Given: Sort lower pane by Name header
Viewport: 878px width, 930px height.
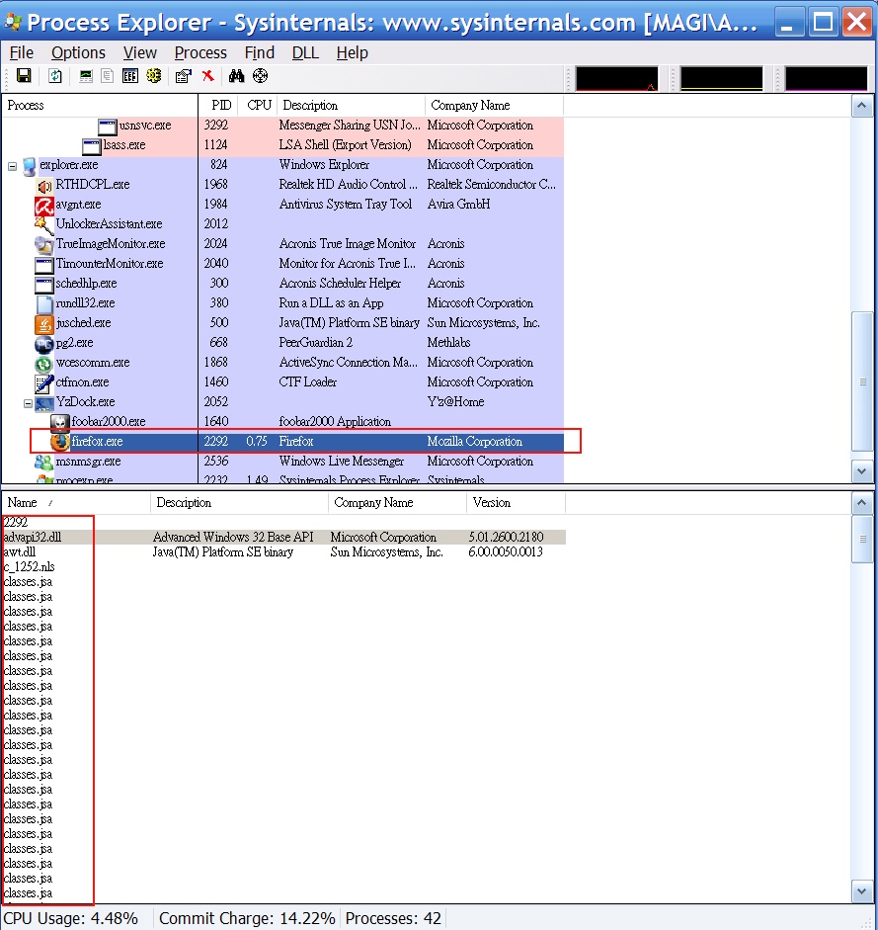Looking at the screenshot, I should [x=76, y=503].
